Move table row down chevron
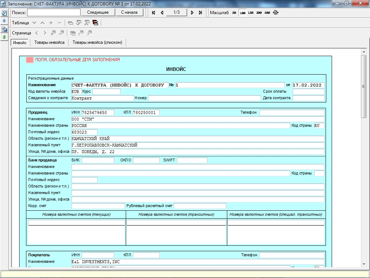The height and width of the screenshot is (278, 370). tap(34, 23)
